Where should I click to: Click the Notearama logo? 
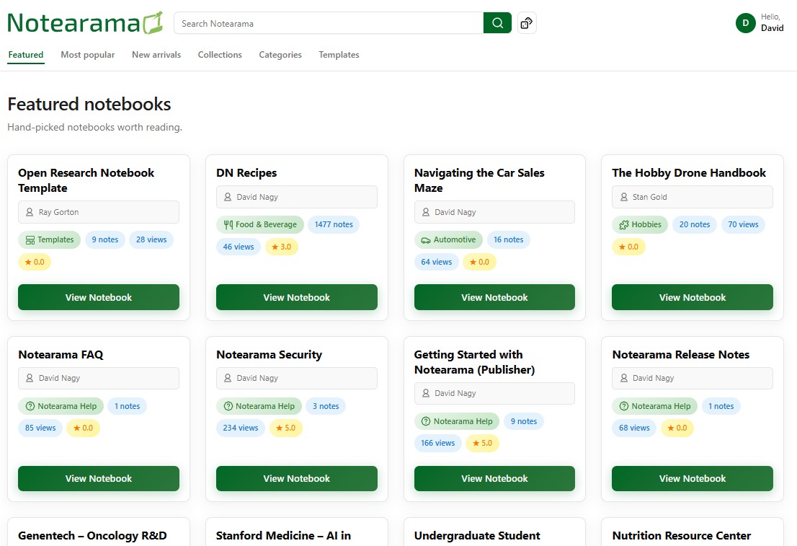point(85,23)
